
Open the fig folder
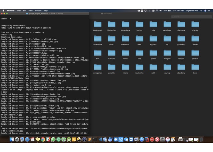(x=167, y=39)
